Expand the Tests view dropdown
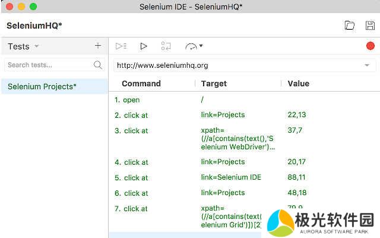Screen dimensions: 380x238 36,46
